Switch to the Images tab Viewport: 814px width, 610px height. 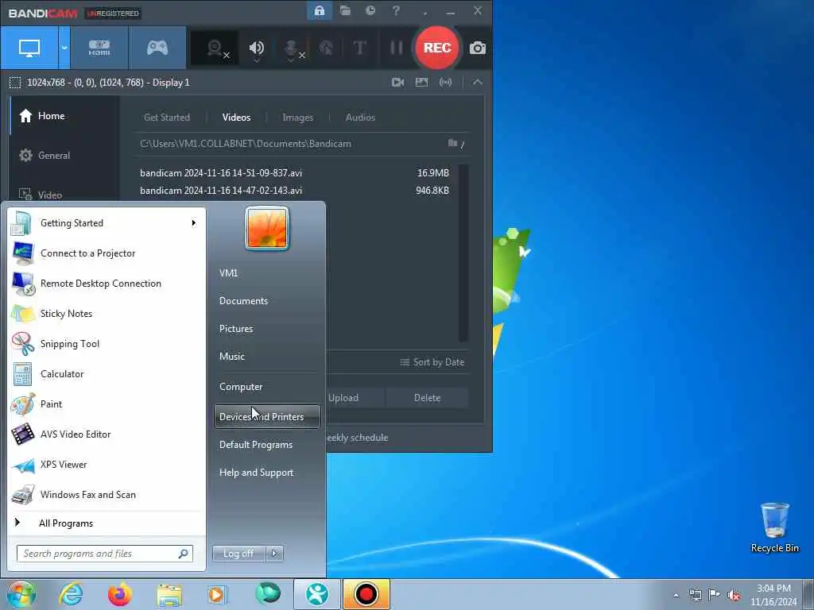[297, 118]
